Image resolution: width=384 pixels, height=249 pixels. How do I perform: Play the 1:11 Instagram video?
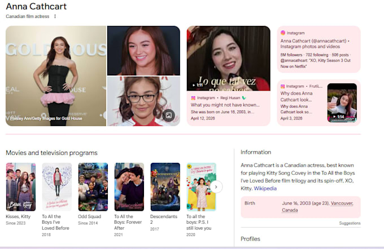(229, 59)
